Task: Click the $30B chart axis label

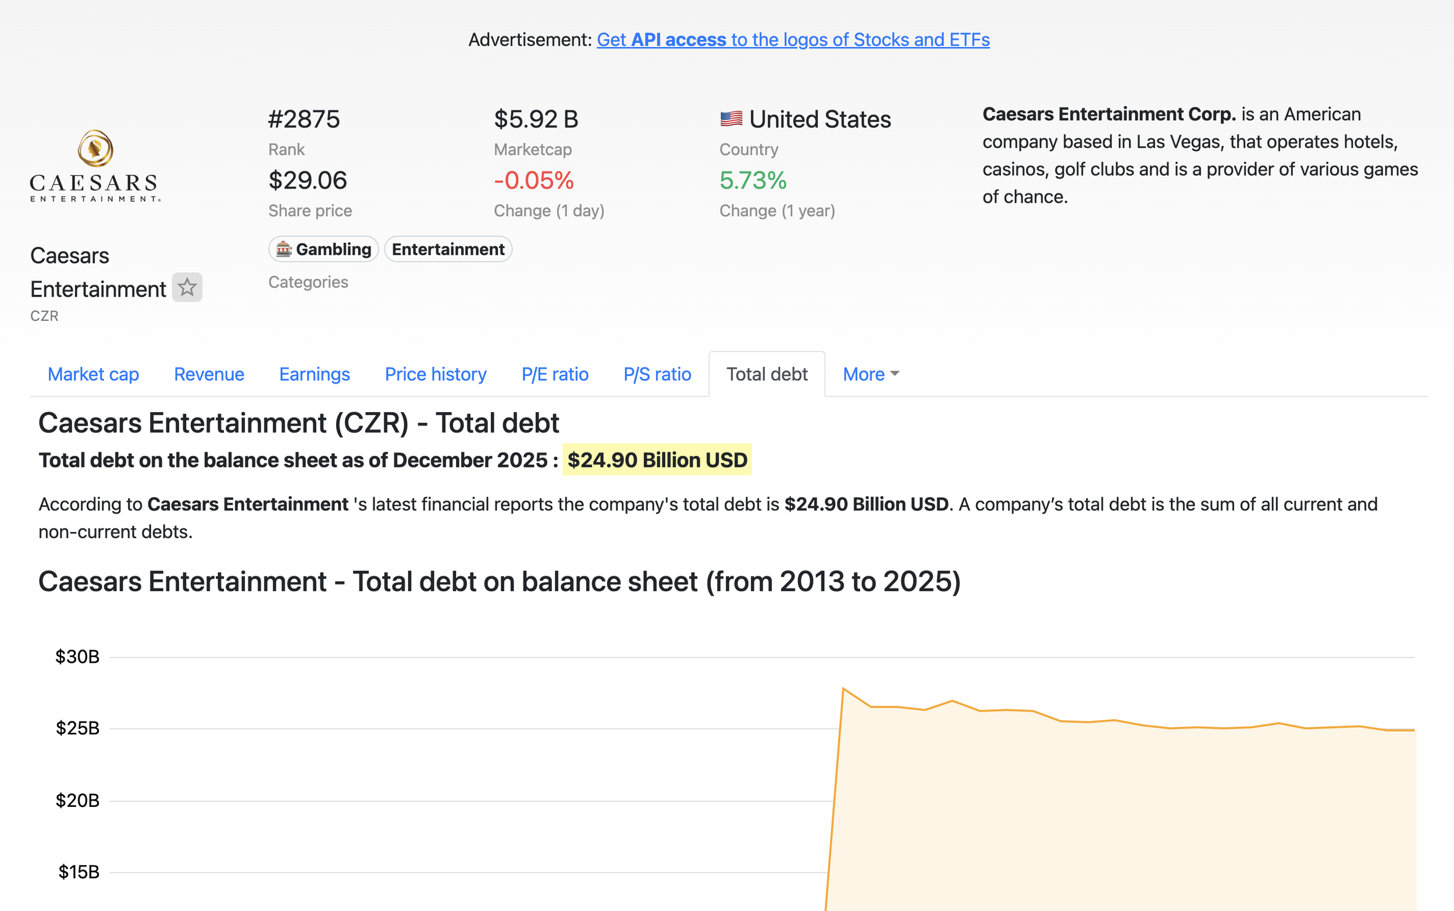Action: [77, 657]
